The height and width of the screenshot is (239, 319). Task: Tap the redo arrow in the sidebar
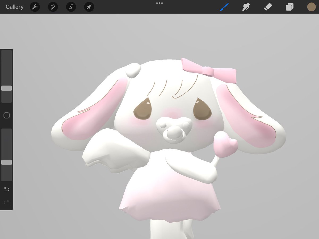6,202
